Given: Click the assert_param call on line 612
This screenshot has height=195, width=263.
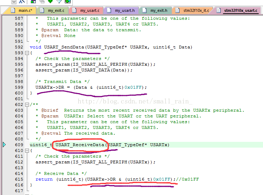Looking at the screenshot, I should click(95, 162).
